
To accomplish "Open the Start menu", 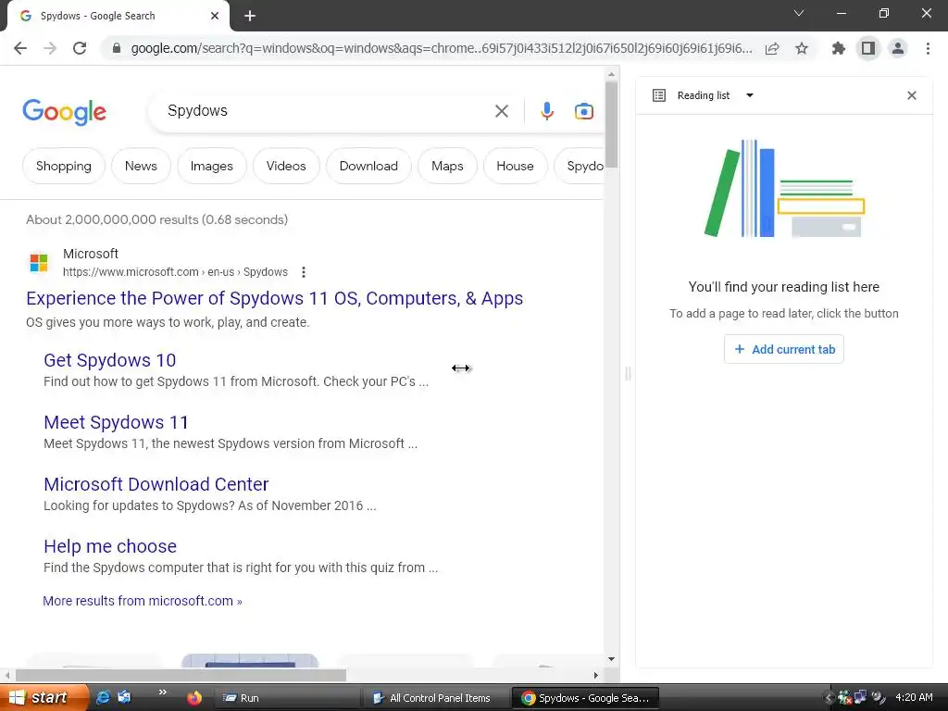I will [44, 698].
